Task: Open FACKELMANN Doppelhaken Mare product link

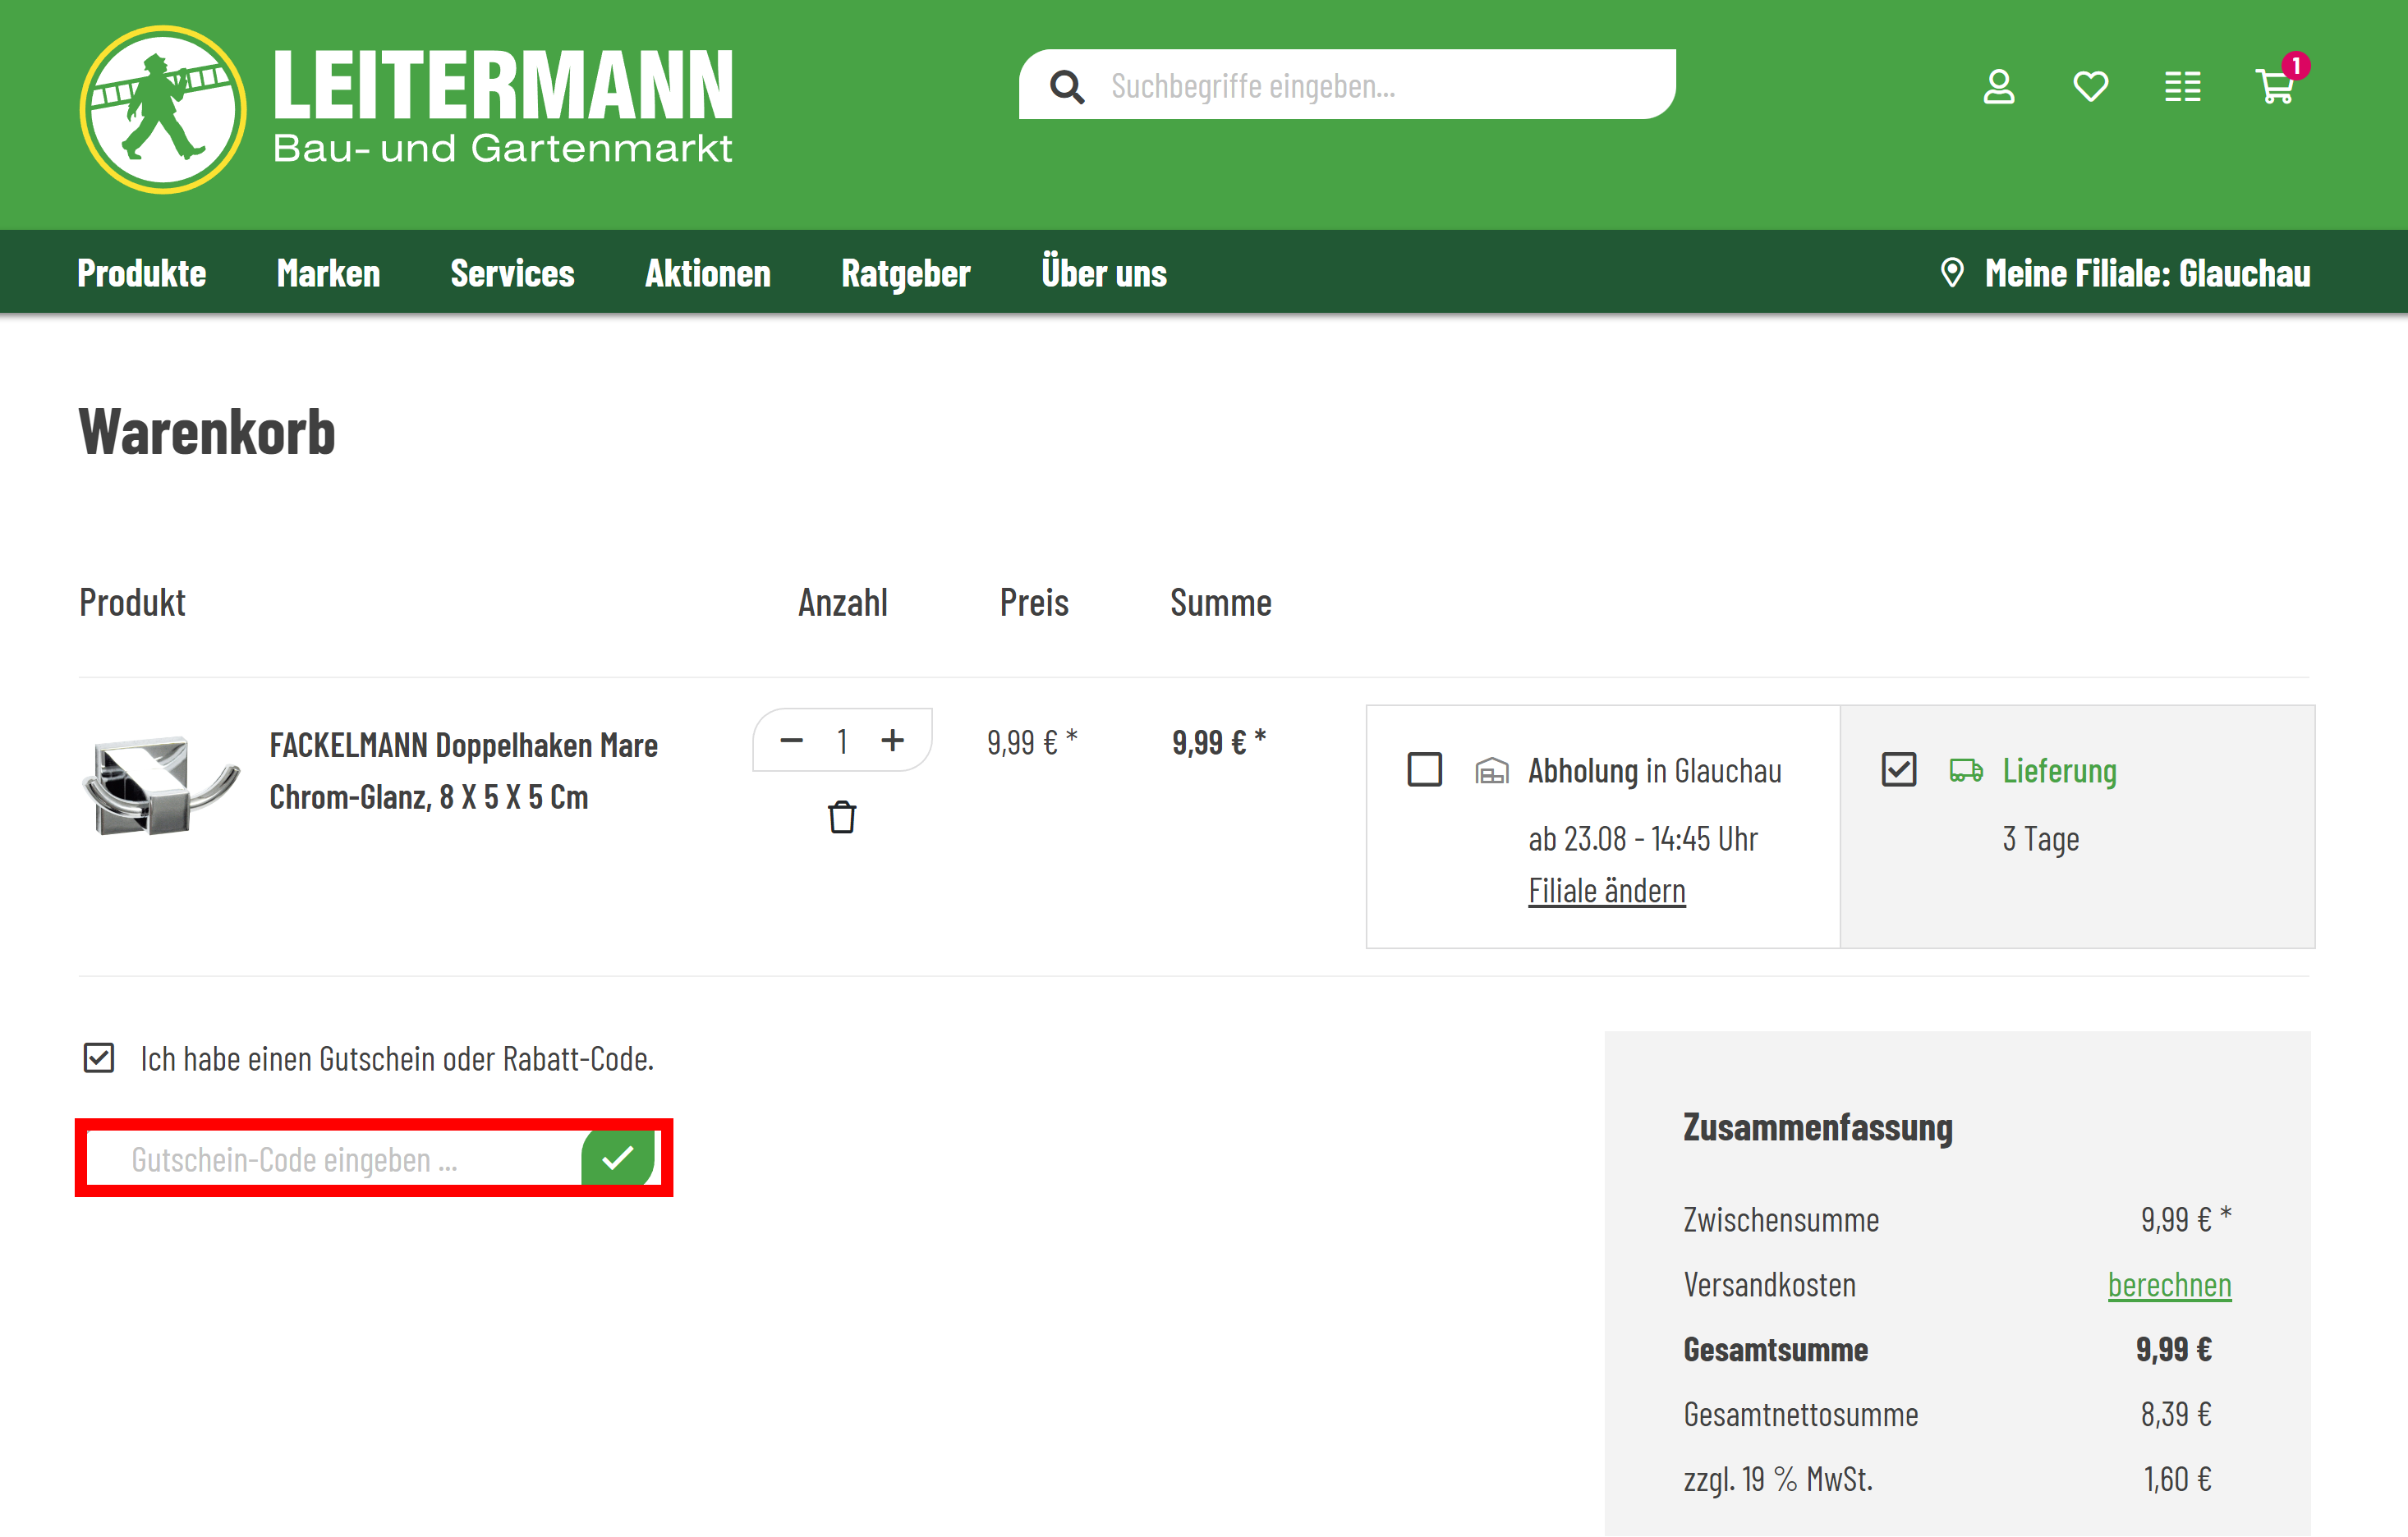Action: click(x=463, y=771)
